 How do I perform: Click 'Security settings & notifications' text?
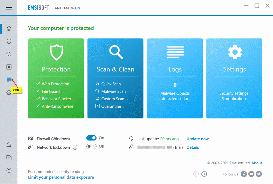(234, 96)
